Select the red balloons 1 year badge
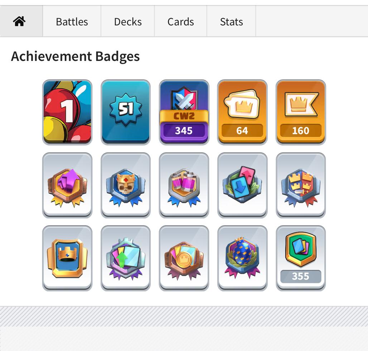Screen dimensions: 368x351 (x=67, y=112)
